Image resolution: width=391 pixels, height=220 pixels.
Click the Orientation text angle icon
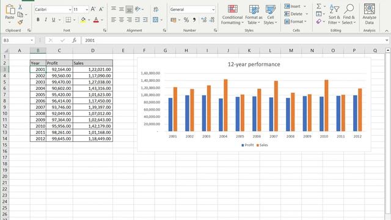pyautogui.click(x=138, y=9)
